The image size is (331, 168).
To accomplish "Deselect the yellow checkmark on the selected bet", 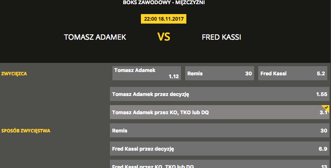I will (x=325, y=108).
